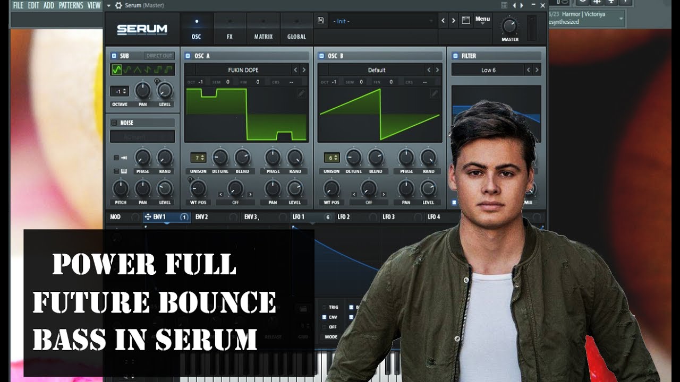Click the Noise Phase knob

pyautogui.click(x=142, y=157)
